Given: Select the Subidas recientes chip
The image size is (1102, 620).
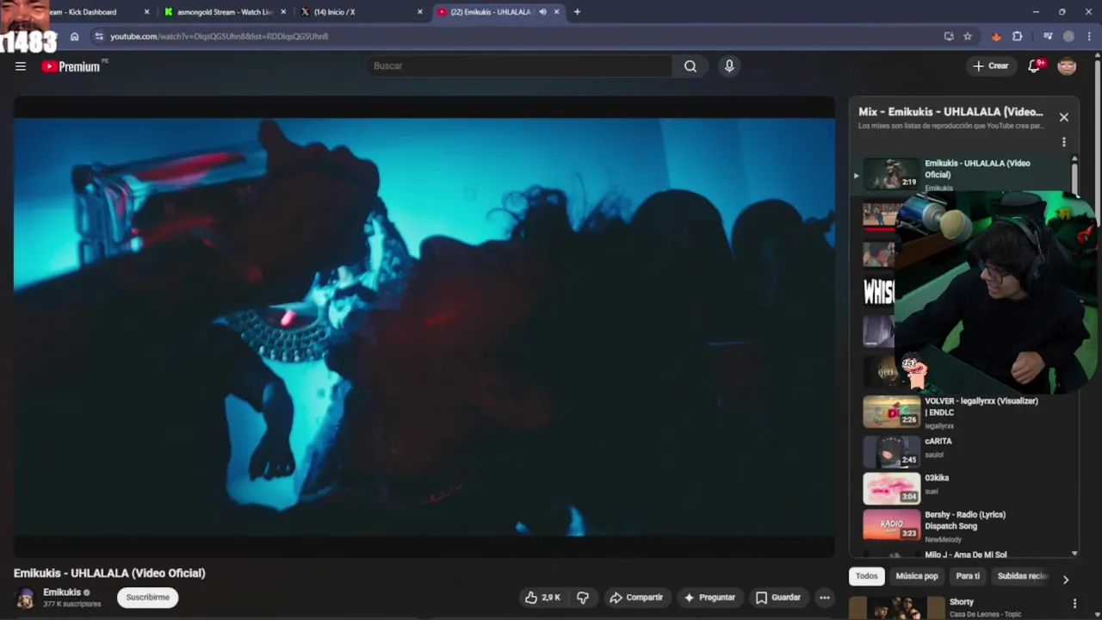Looking at the screenshot, I should (x=1022, y=576).
